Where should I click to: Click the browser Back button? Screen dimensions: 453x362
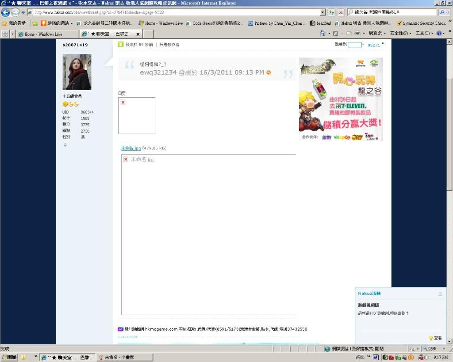pyautogui.click(x=5, y=13)
